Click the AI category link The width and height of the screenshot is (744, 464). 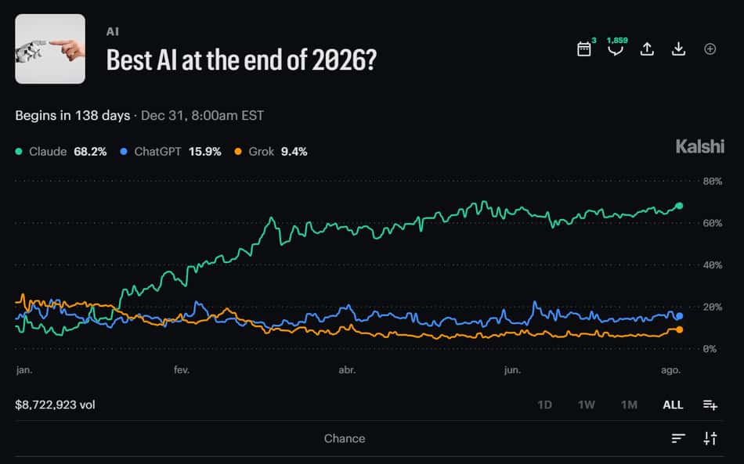[113, 32]
